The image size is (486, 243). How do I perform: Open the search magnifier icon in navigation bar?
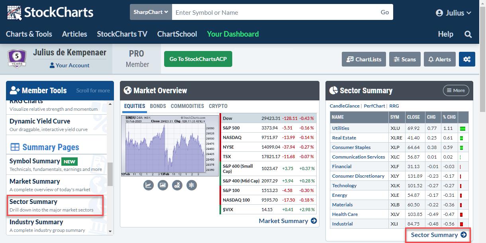click(x=468, y=34)
